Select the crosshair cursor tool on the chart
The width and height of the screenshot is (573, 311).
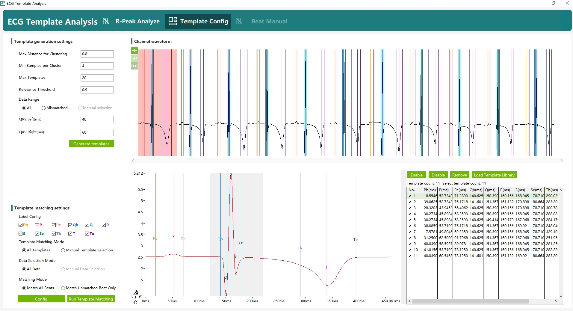pyautogui.click(x=135, y=297)
